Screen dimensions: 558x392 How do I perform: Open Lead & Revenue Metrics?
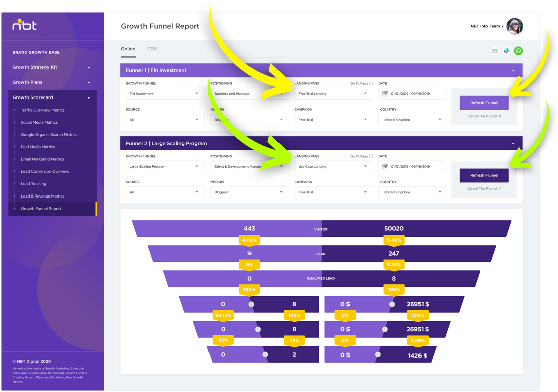coord(43,196)
